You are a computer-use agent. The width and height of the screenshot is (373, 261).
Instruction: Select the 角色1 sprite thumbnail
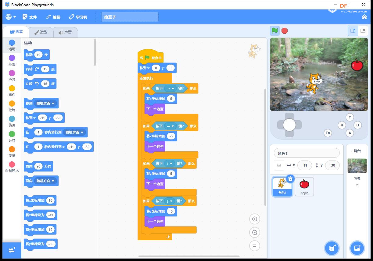(x=282, y=187)
